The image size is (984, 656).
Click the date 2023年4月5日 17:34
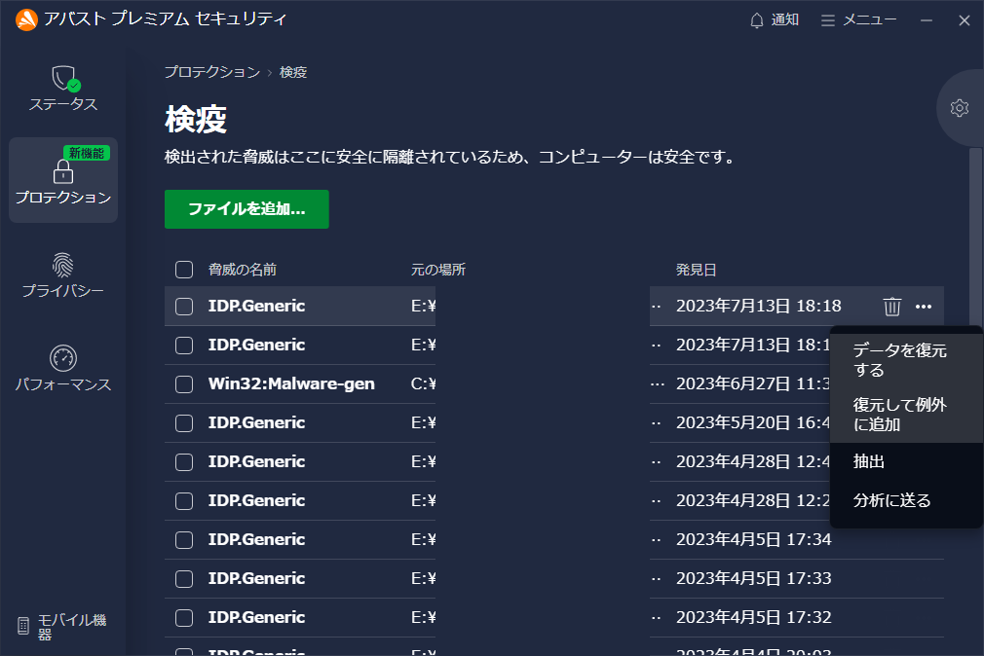pos(754,539)
